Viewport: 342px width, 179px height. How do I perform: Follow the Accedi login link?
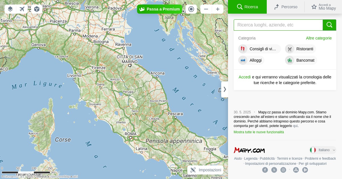click(245, 77)
